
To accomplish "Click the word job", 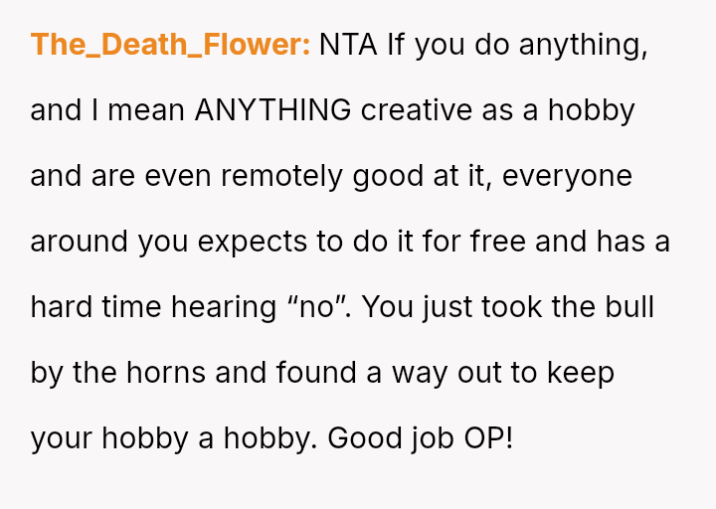I will point(432,438).
